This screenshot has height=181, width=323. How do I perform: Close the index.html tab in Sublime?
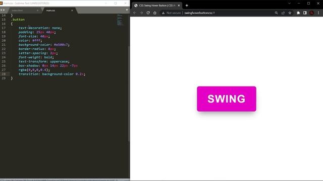click(x=37, y=10)
